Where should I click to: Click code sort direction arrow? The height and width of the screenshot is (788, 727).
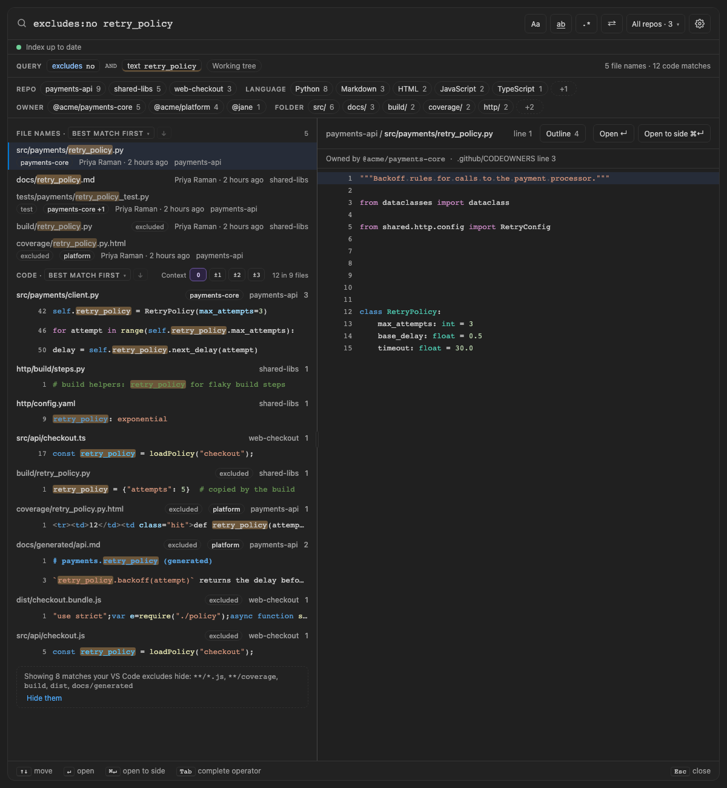click(140, 275)
